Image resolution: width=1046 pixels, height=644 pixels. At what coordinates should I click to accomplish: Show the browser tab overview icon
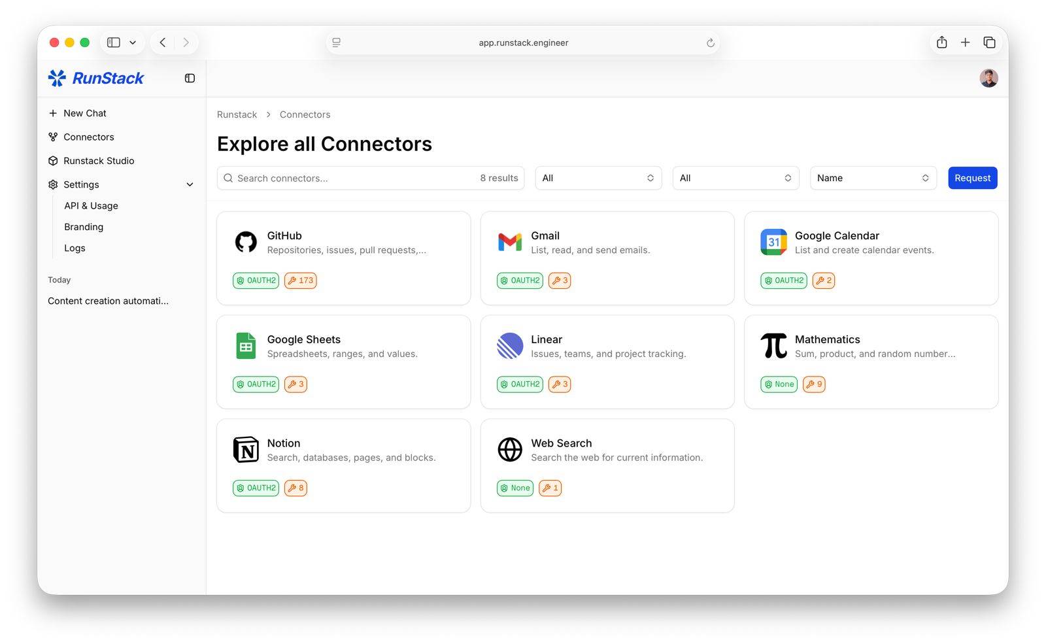(989, 42)
